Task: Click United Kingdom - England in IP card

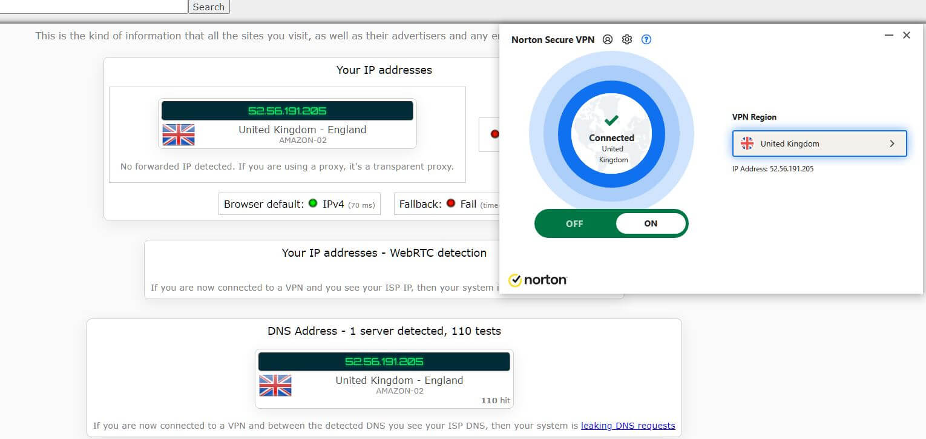Action: (303, 130)
